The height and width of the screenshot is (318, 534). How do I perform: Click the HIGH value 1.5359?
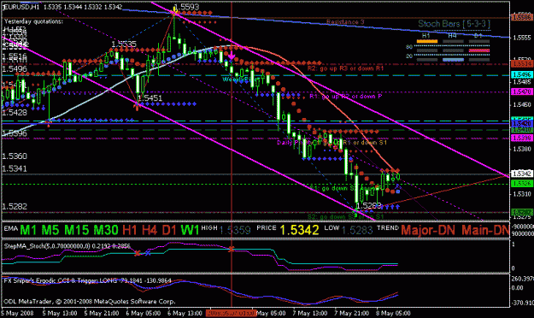235,231
